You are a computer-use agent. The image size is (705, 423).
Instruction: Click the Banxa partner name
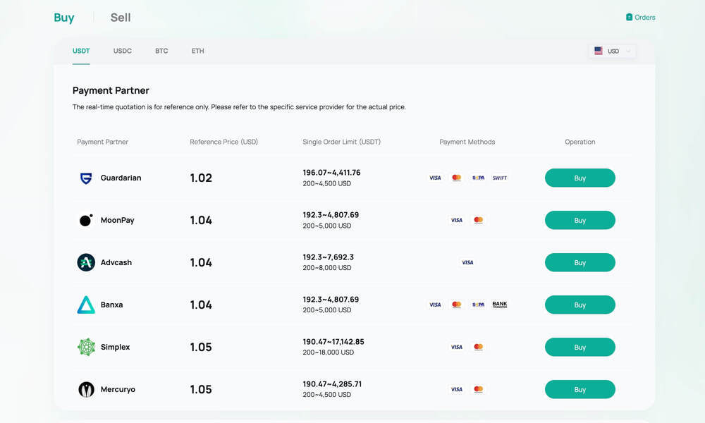pos(111,305)
